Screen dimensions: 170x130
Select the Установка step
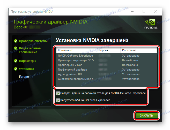[26, 69]
